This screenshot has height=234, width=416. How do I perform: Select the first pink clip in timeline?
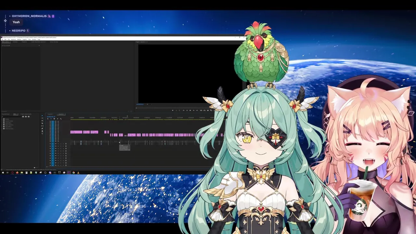tap(76, 132)
